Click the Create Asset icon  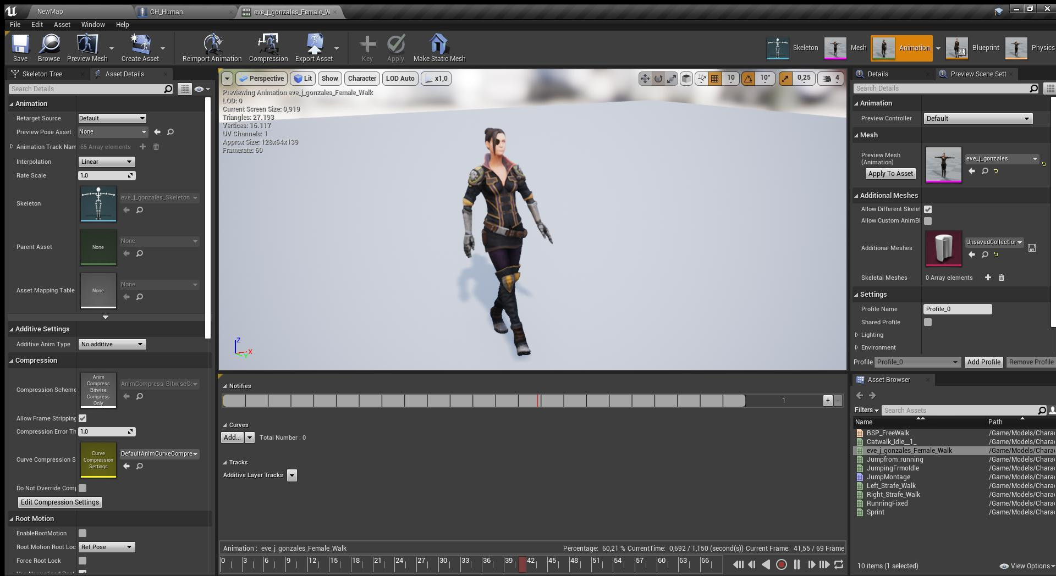click(x=140, y=48)
